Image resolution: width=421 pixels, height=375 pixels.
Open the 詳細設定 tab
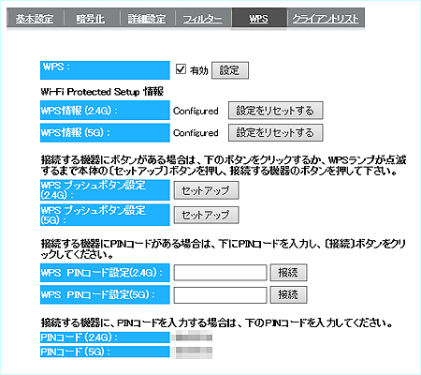pyautogui.click(x=147, y=19)
